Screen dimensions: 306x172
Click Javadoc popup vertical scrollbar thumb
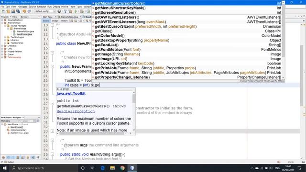tap(134, 98)
